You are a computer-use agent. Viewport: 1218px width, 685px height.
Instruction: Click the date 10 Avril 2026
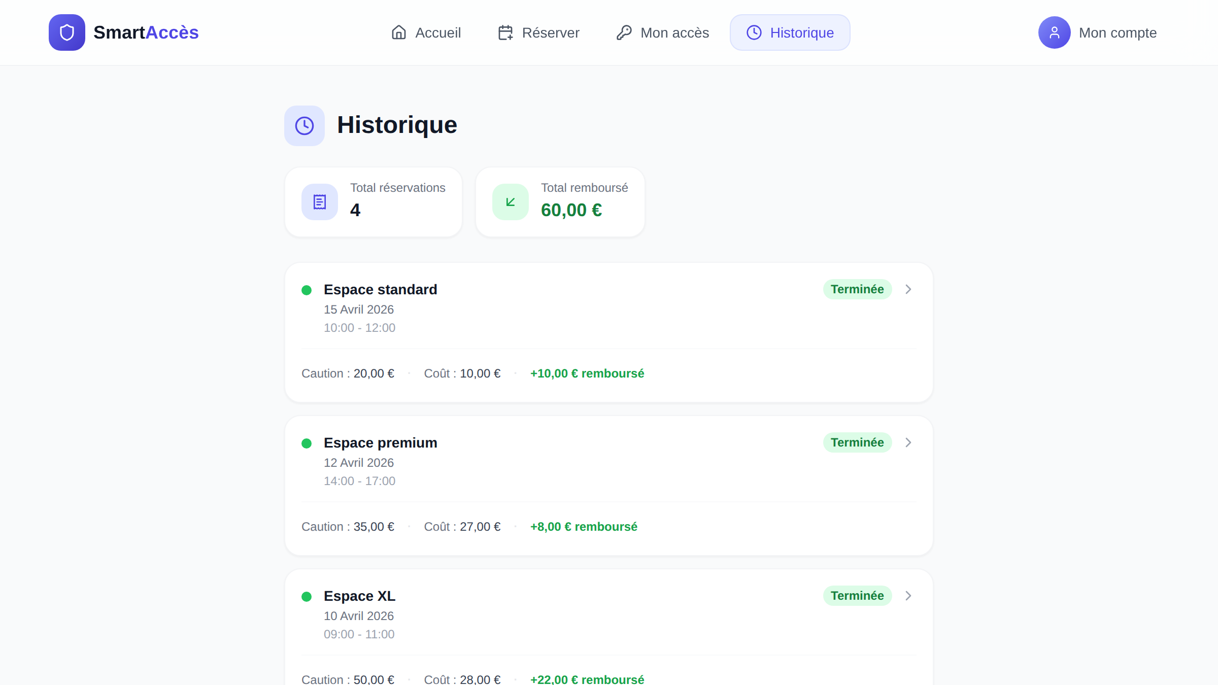[x=359, y=616]
